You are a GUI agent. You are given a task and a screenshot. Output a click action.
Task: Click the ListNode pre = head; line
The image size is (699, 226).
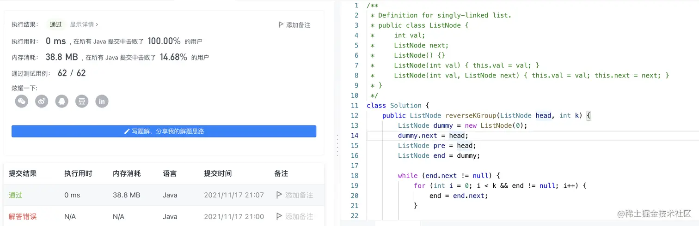(437, 146)
